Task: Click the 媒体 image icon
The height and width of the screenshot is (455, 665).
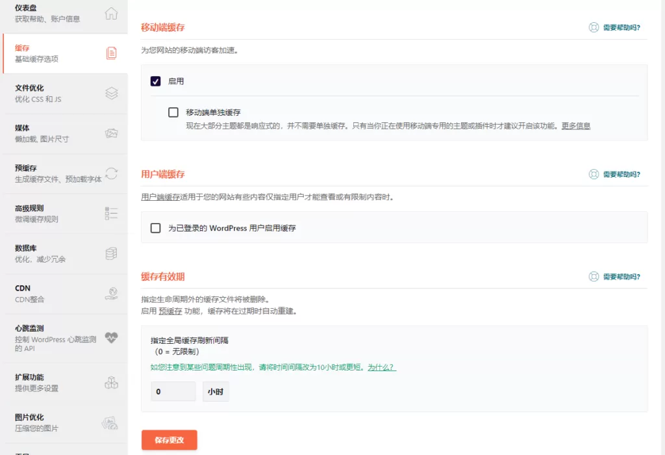Action: (112, 132)
